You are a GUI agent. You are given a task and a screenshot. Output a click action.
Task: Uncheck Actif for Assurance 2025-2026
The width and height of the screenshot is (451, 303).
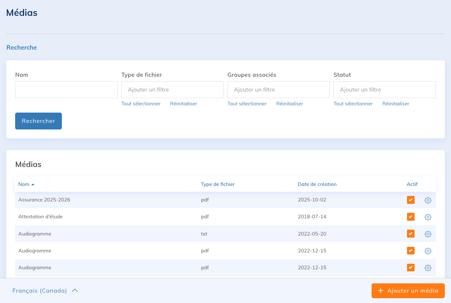410,200
